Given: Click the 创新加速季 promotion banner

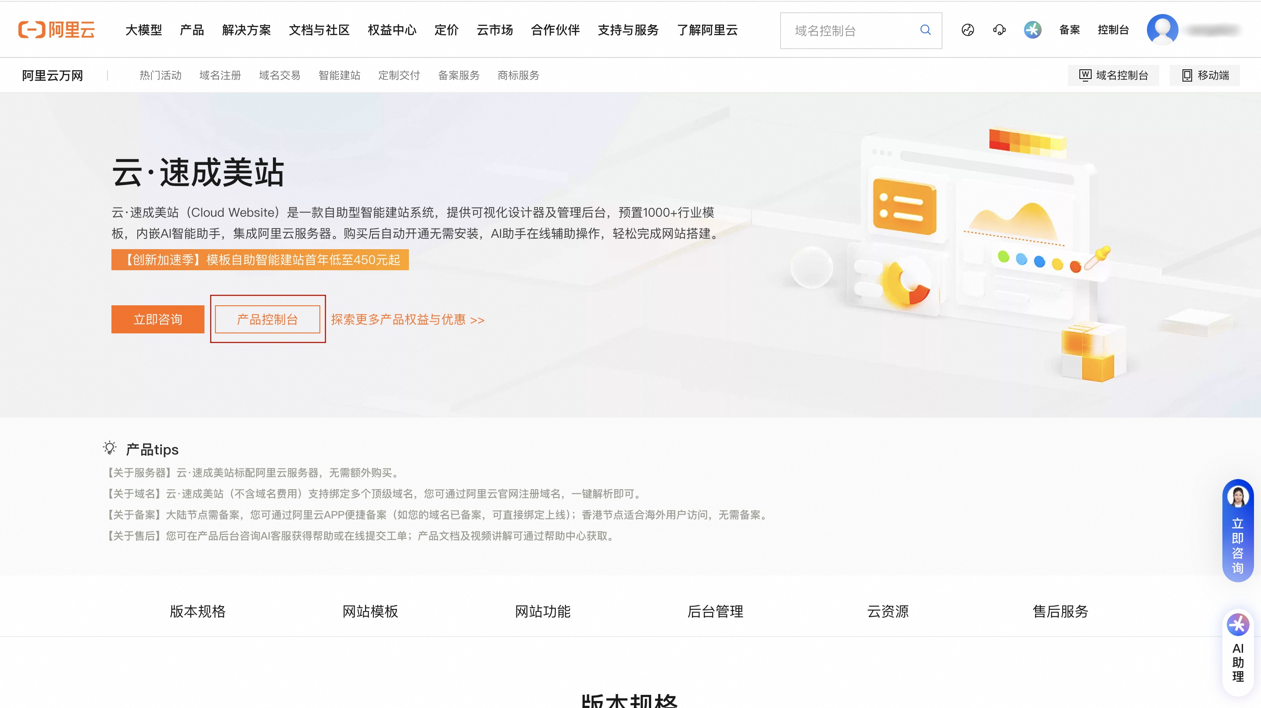Looking at the screenshot, I should (260, 260).
